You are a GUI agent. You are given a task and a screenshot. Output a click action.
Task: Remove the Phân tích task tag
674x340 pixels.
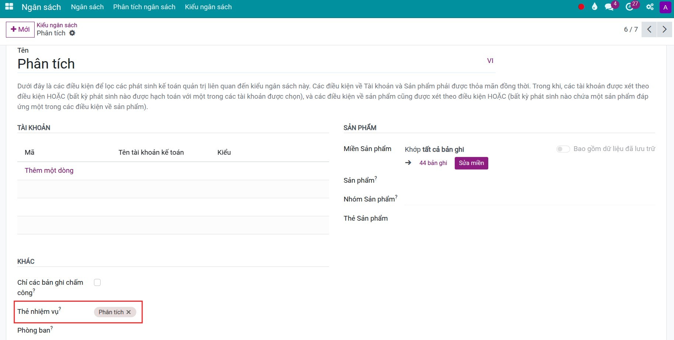click(x=129, y=312)
